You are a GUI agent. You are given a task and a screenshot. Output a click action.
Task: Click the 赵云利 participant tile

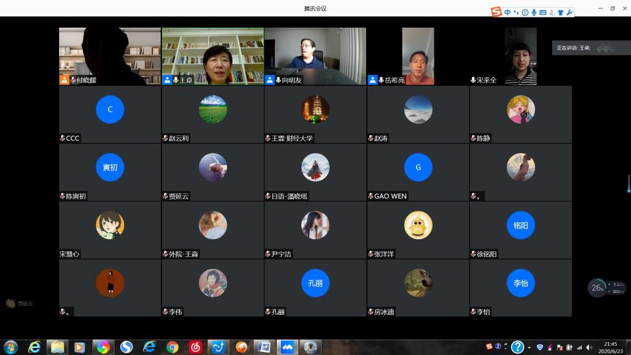click(x=213, y=114)
